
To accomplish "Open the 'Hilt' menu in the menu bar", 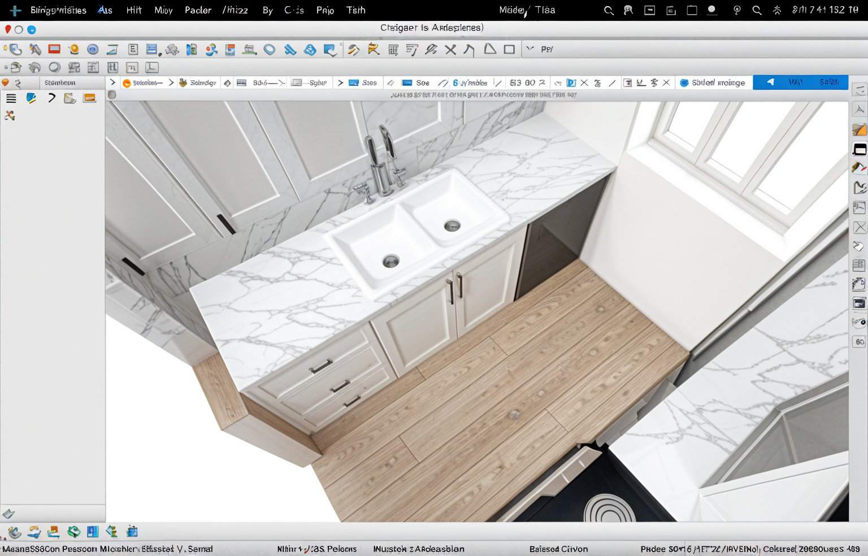I will (x=134, y=10).
